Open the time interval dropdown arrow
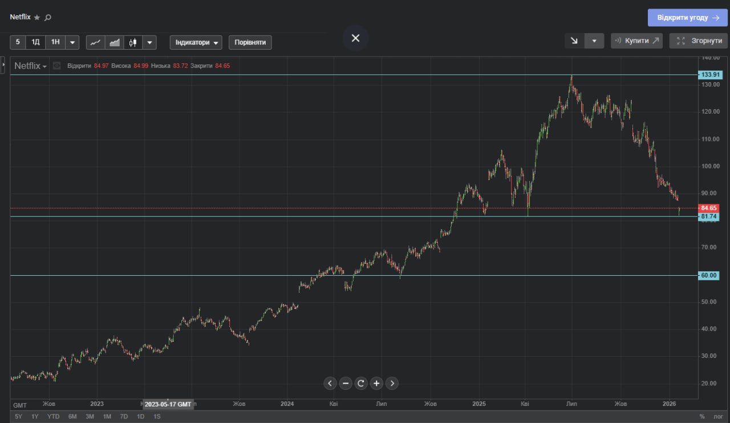This screenshot has width=730, height=423. pos(72,42)
